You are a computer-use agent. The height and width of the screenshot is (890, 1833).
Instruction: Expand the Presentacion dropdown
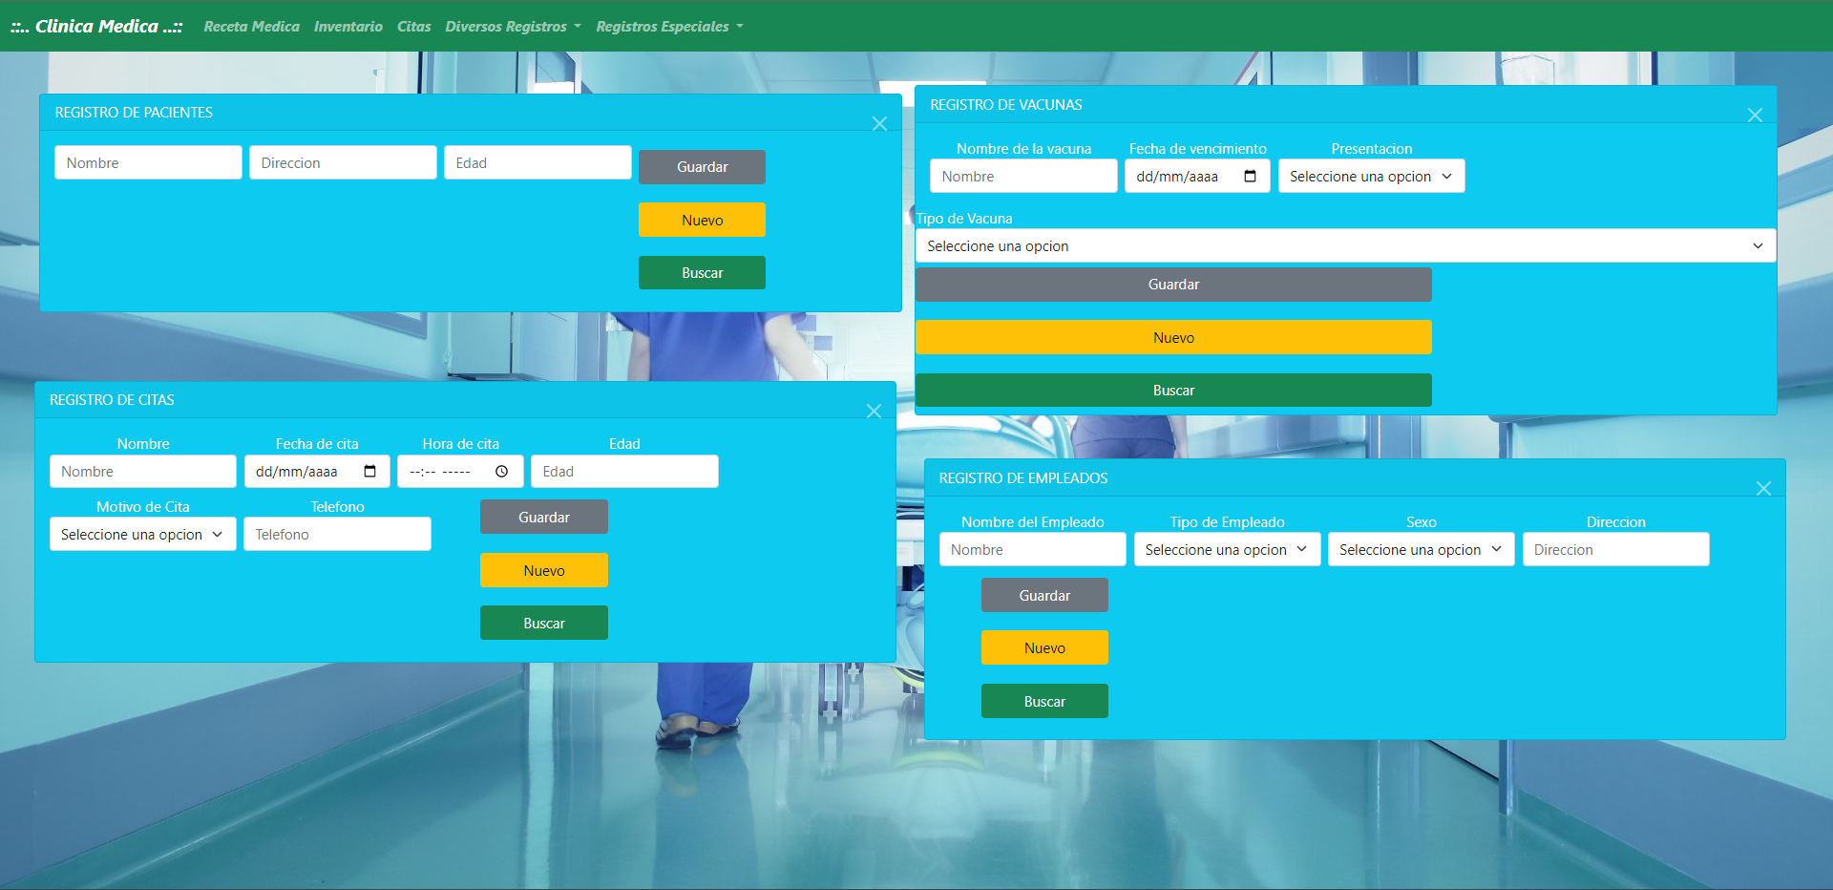pyautogui.click(x=1370, y=177)
